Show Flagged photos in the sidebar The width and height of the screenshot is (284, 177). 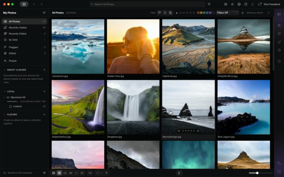[x=24, y=47]
